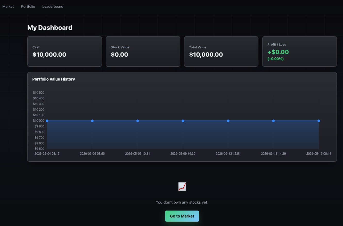Click the Total Value amount $10,000.00

[206, 55]
